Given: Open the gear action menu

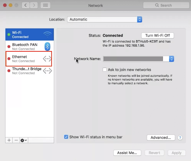Looking at the screenshot, I should coord(24,140).
